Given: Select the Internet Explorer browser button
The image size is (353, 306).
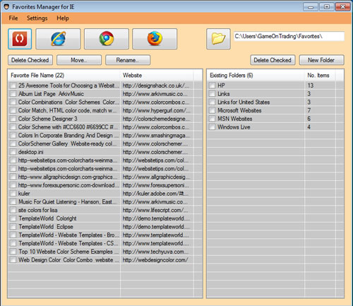Looking at the screenshot, I should click(58, 39).
